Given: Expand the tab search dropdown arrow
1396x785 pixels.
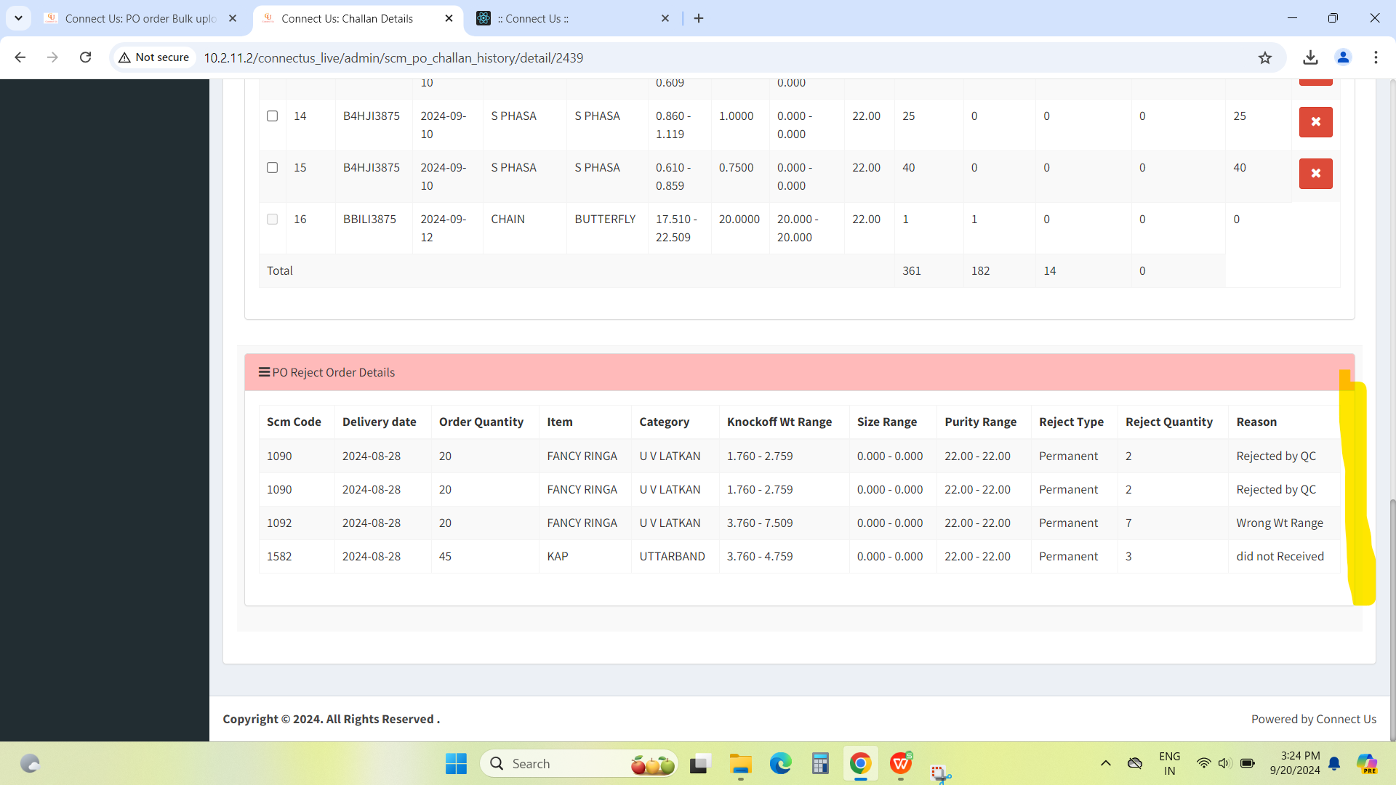Looking at the screenshot, I should point(18,18).
